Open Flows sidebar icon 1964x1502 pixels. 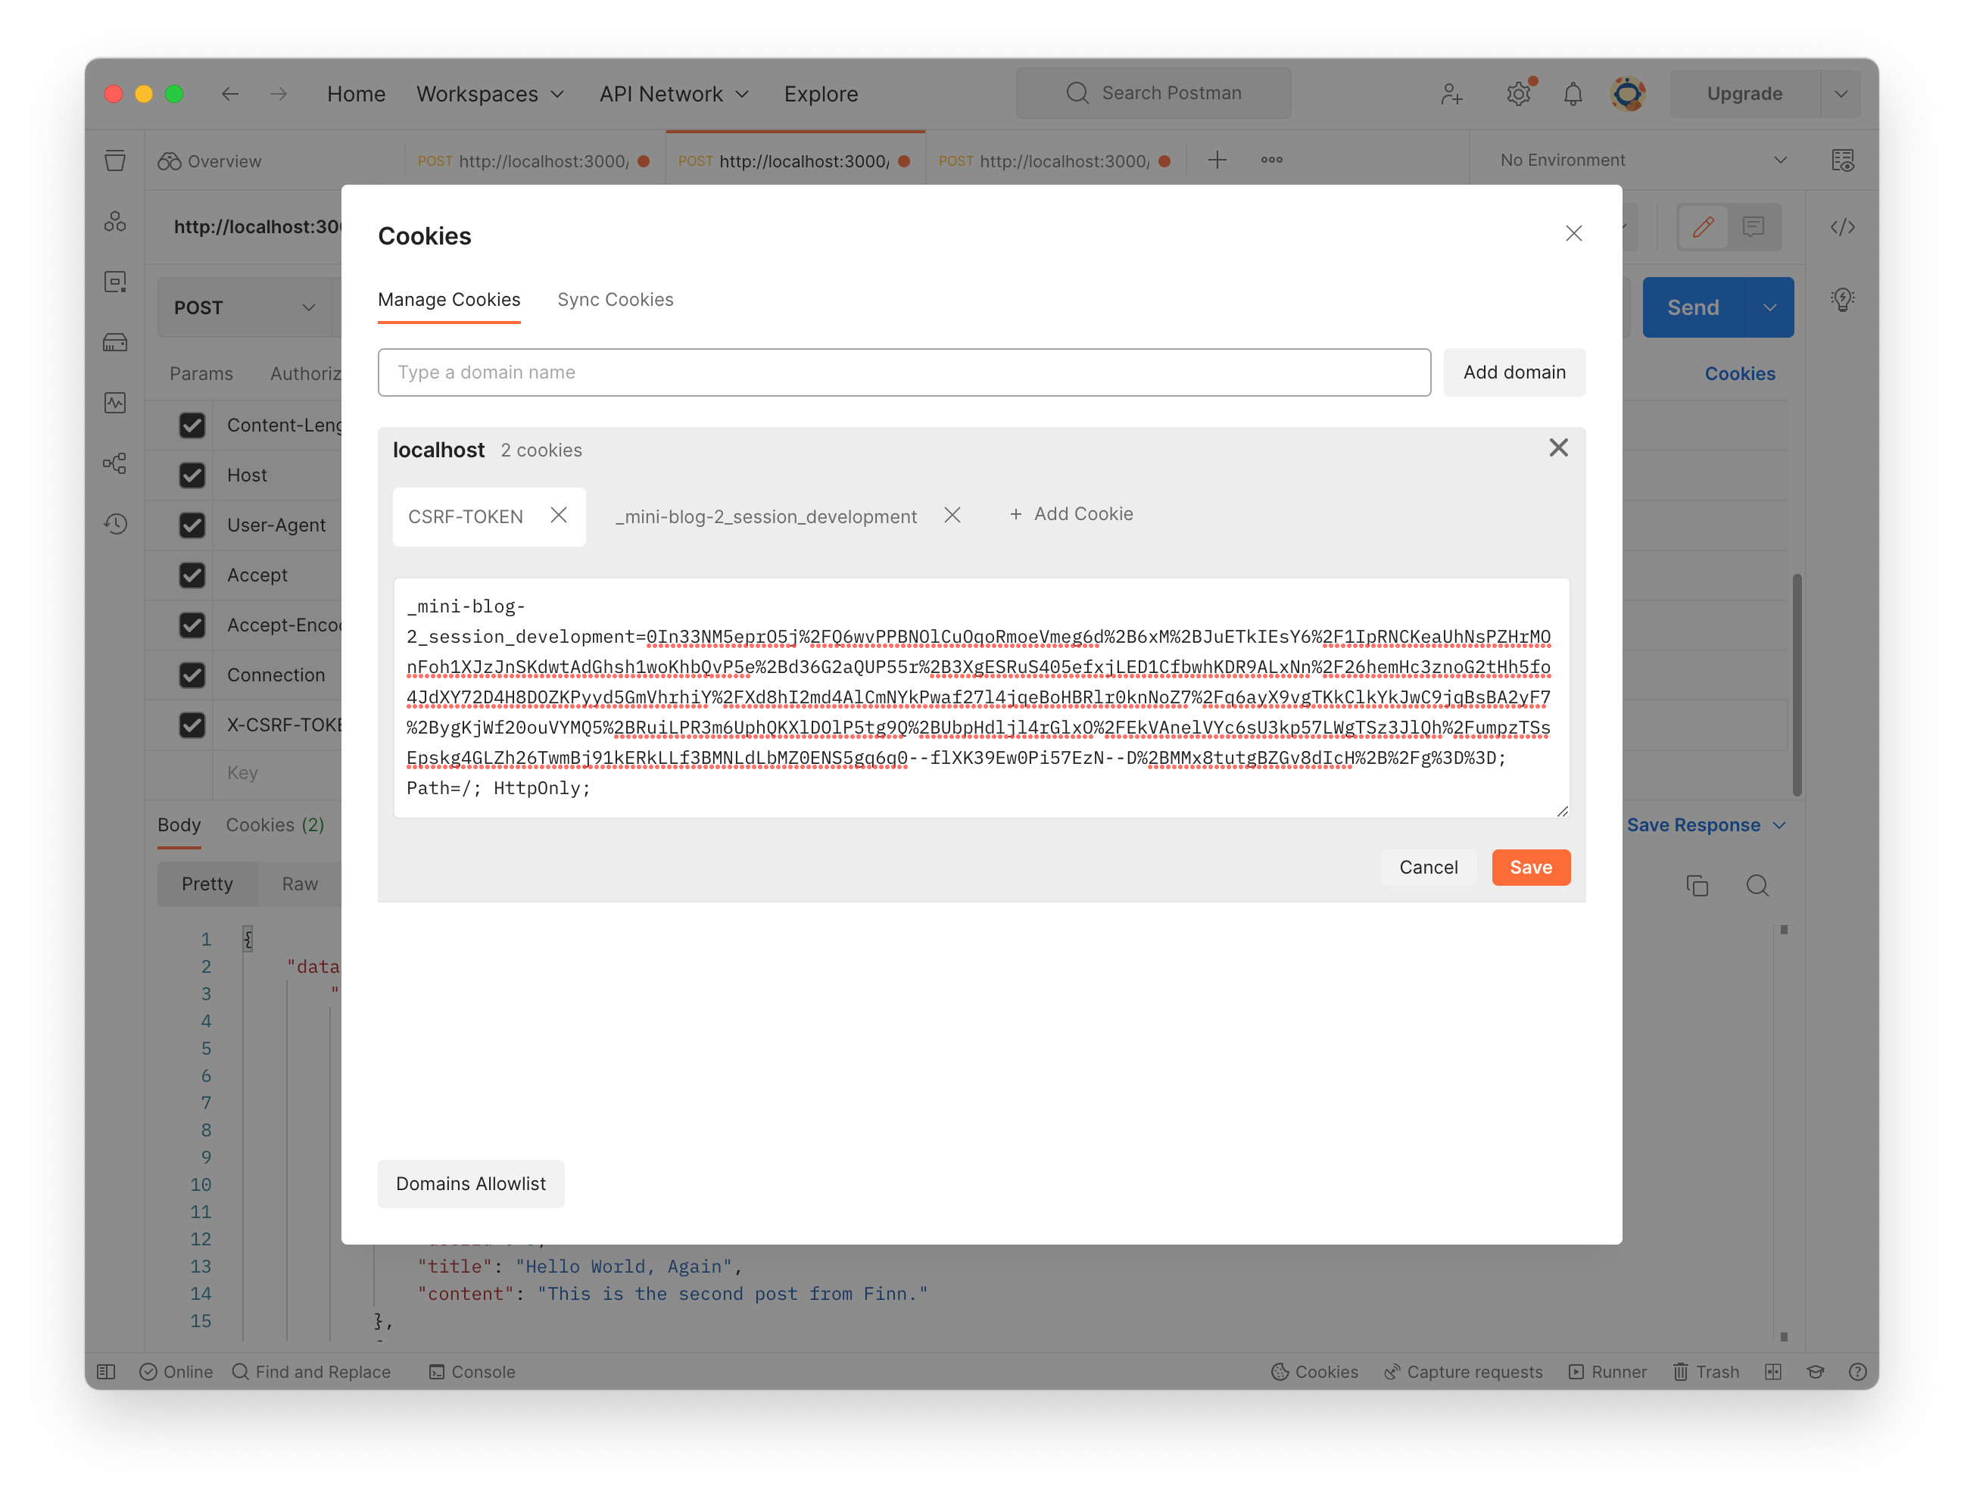115,463
